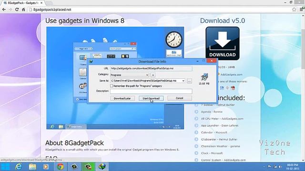This screenshot has height=171, width=305.
Task: Click the Start Download button
Action: pos(151,98)
